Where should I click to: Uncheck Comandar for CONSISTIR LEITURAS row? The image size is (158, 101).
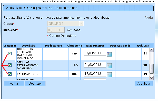pos(10,53)
